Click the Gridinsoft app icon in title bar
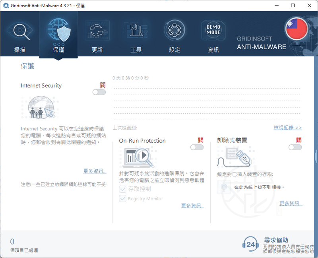Image resolution: width=318 pixels, height=258 pixels. [6, 6]
